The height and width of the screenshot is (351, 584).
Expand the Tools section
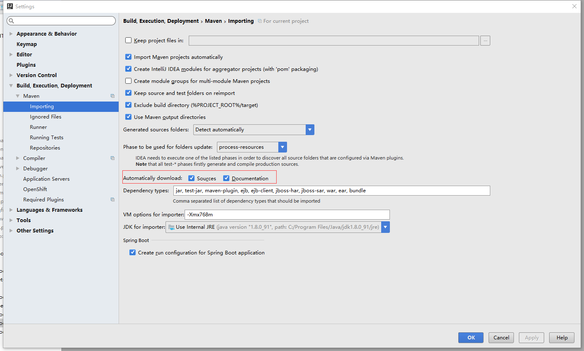[11, 220]
